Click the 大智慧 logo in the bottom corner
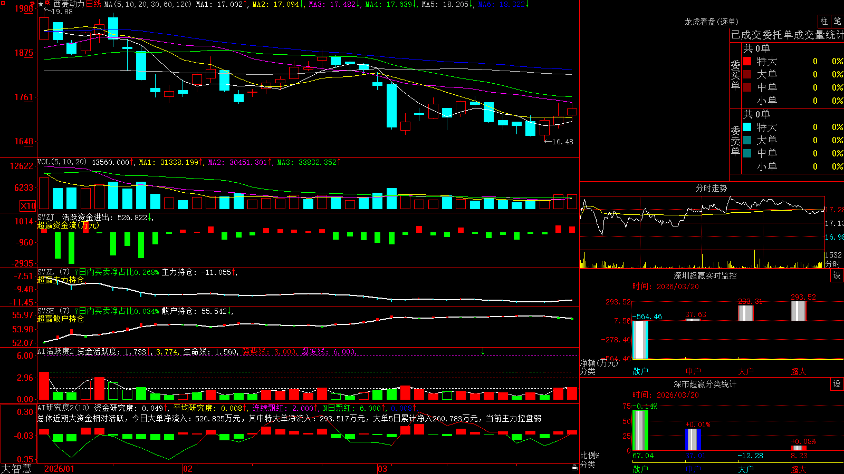Viewport: 844px width, 474px height. tap(16, 468)
